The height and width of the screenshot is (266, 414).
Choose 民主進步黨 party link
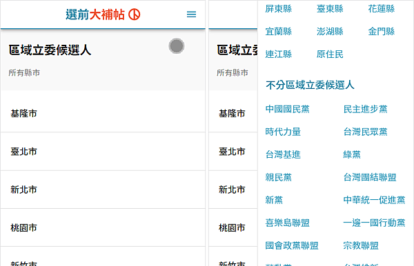click(365, 109)
